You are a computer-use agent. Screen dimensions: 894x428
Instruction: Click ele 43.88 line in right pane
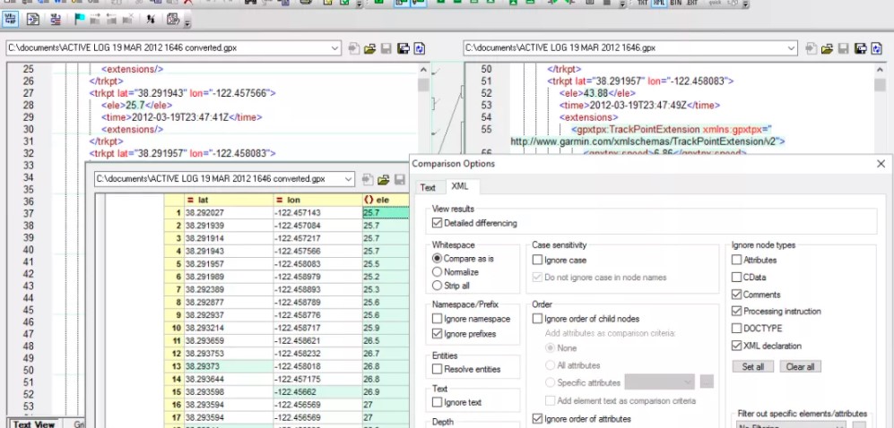(x=597, y=93)
